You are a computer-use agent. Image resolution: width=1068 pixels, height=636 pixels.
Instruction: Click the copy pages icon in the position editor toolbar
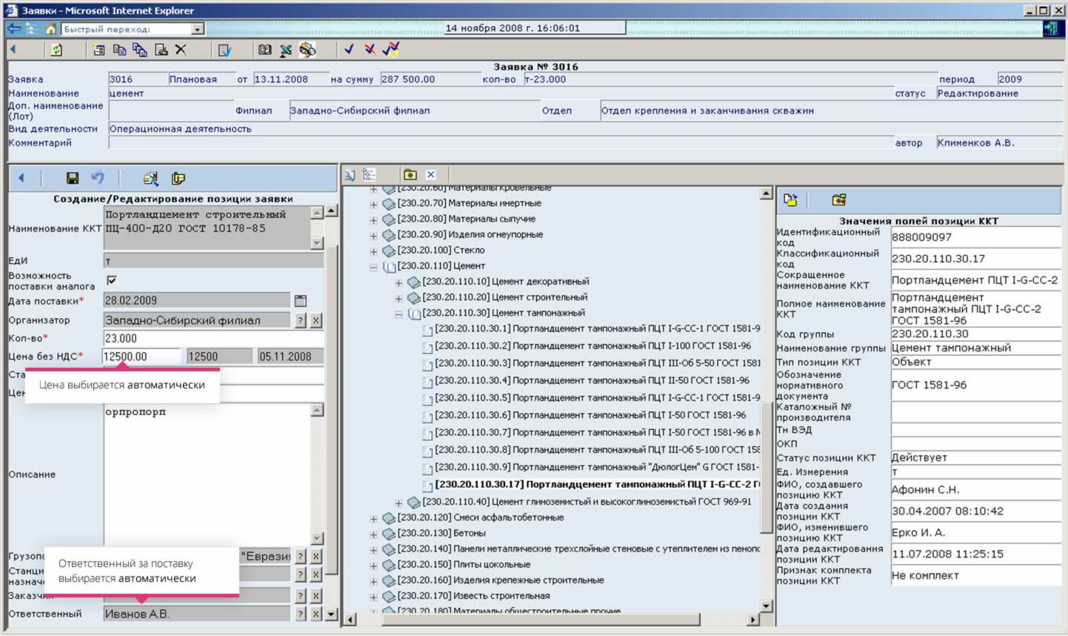tap(178, 178)
